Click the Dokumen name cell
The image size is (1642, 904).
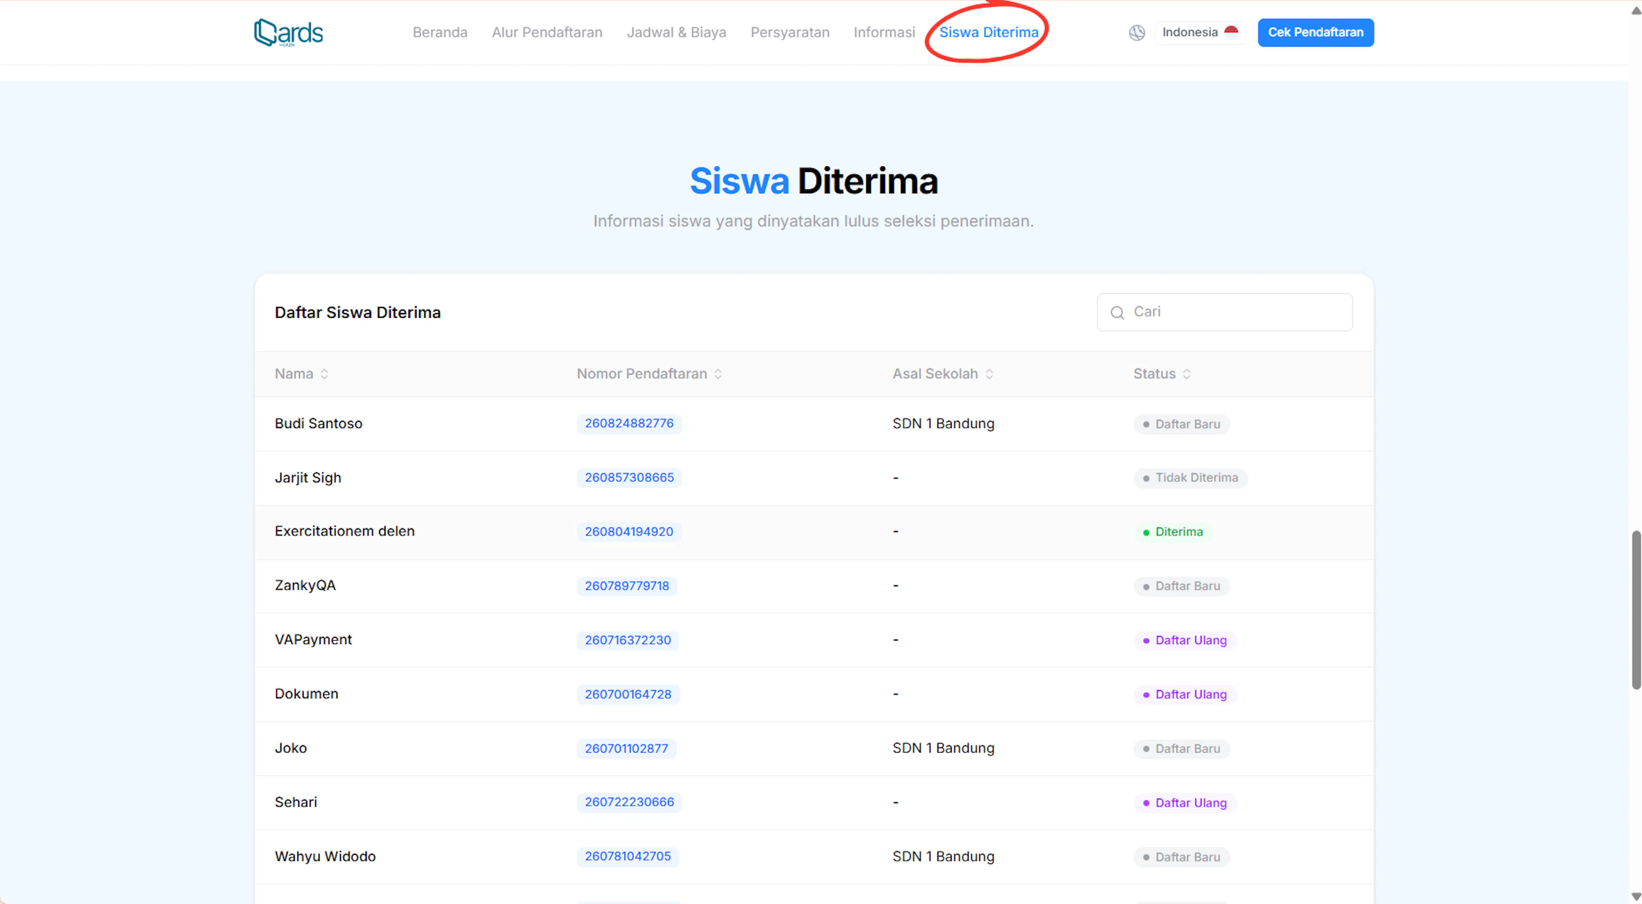[x=306, y=694]
